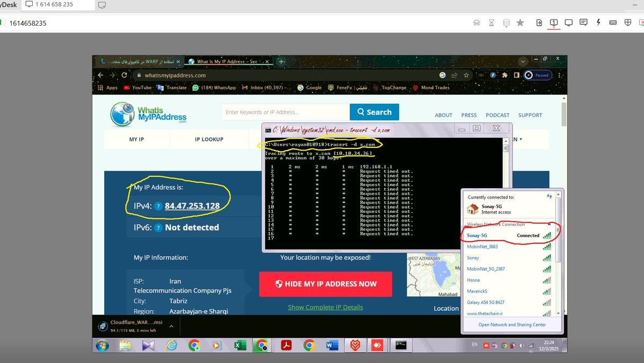Click Chrome back arrow
This screenshot has width=644, height=363.
pos(100,75)
